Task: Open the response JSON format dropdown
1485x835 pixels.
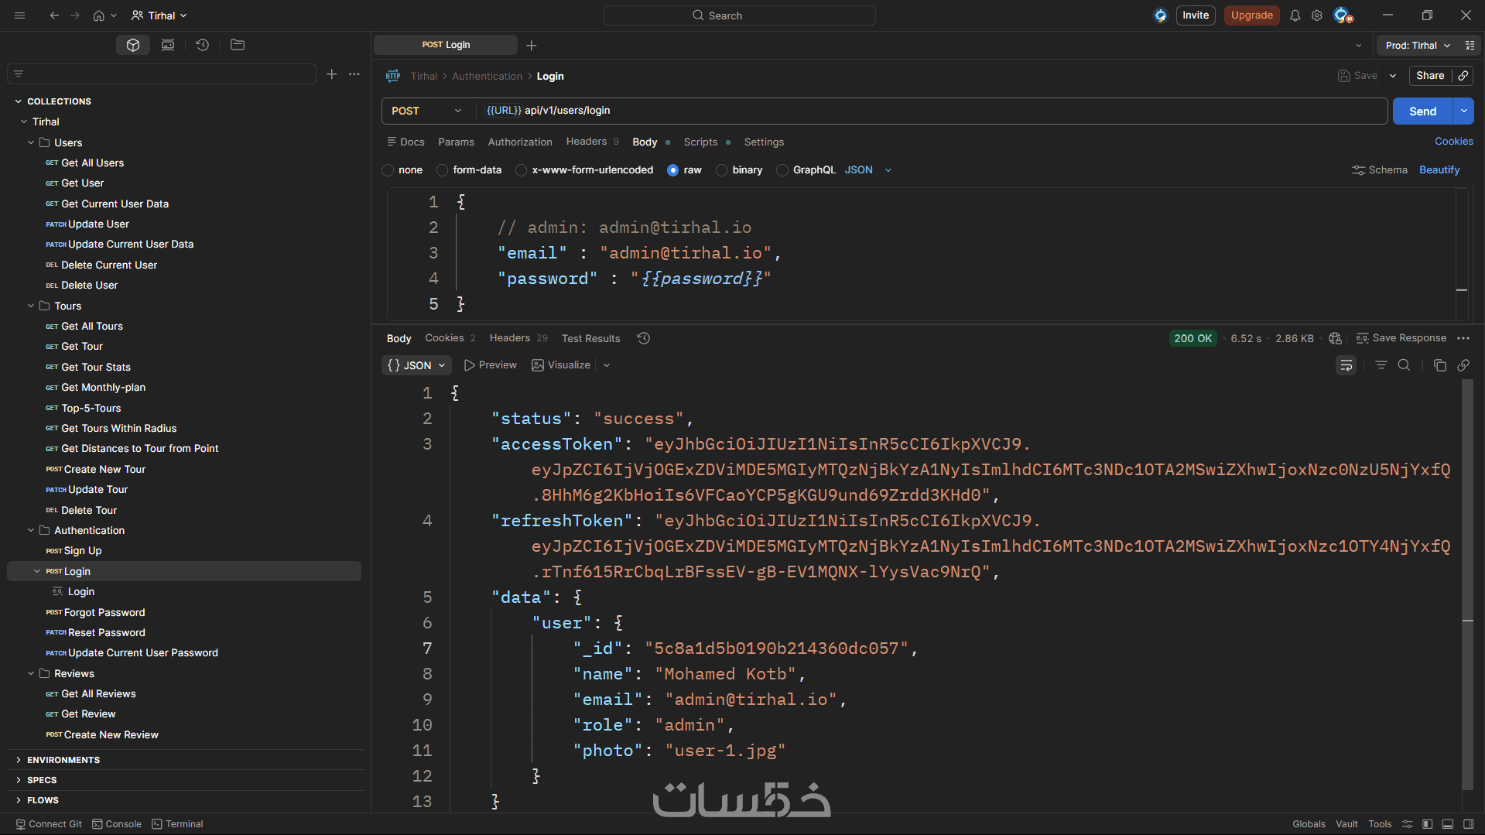Action: point(416,365)
